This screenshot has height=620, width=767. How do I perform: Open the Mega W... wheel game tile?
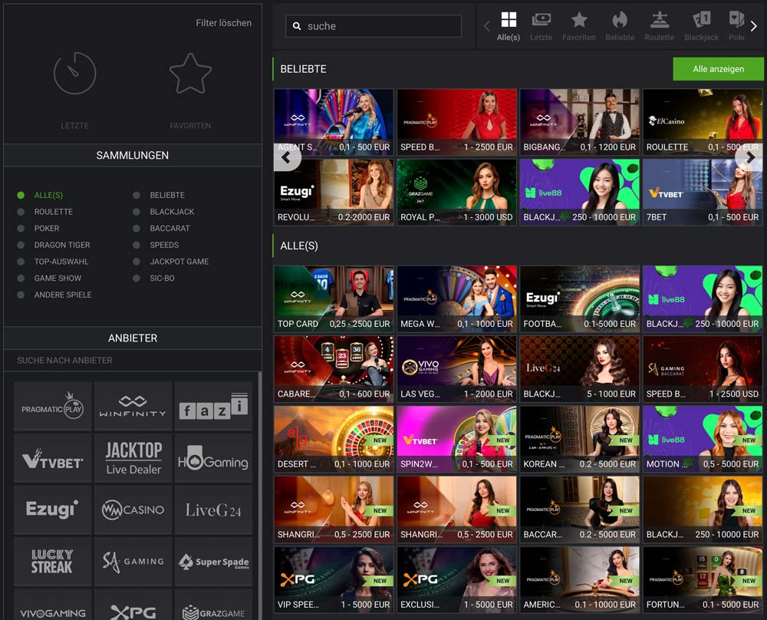(x=456, y=299)
